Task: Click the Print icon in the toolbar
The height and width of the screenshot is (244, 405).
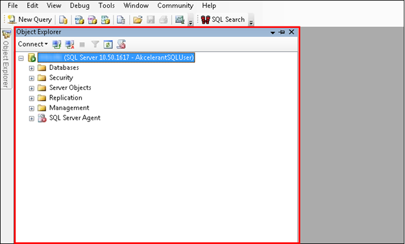Action: coord(164,19)
